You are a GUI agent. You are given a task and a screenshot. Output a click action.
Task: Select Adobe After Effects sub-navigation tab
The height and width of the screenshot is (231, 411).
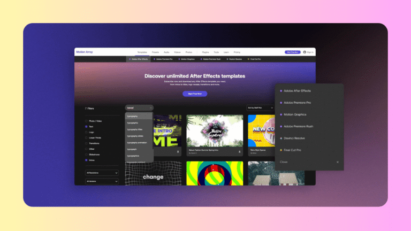click(x=139, y=59)
